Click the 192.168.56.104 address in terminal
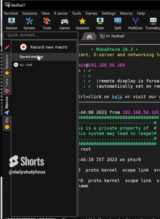 pos(107,65)
